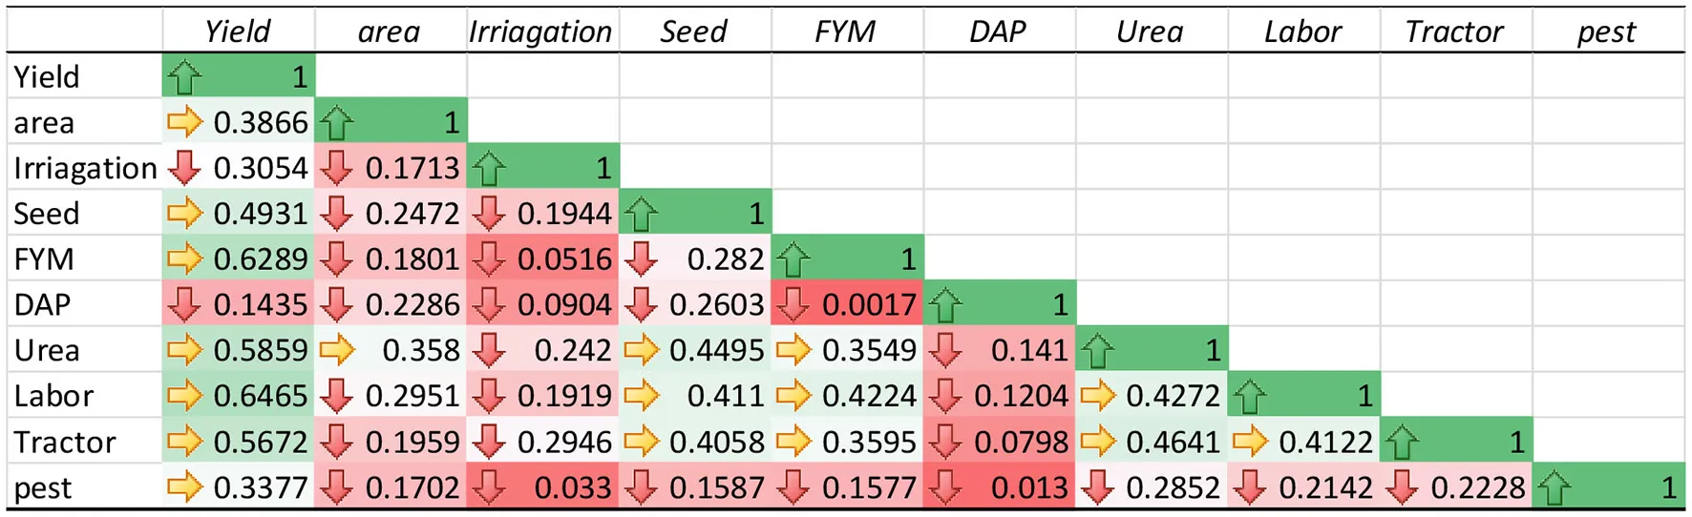Click the yellow arrow next to 0.358
The height and width of the screenshot is (517, 1692).
coord(336,350)
